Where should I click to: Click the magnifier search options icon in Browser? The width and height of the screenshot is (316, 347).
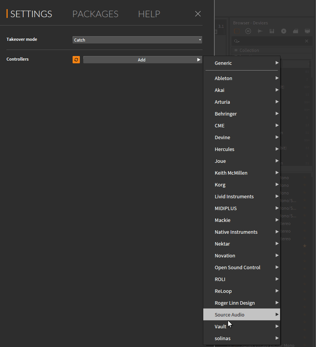pos(237,41)
